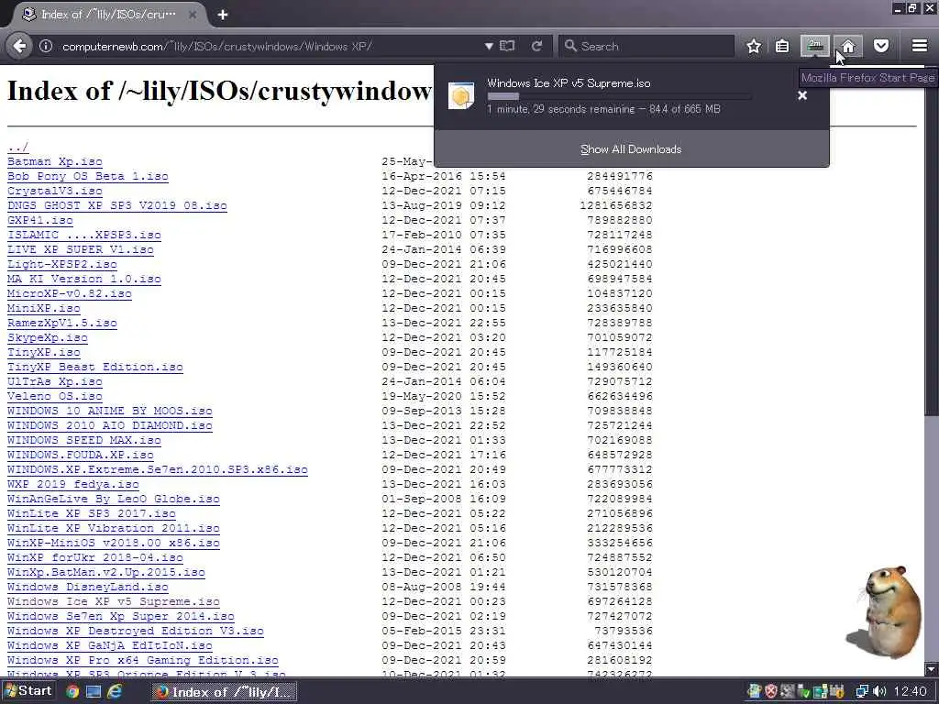Open the URL history dropdown arrow

(489, 46)
